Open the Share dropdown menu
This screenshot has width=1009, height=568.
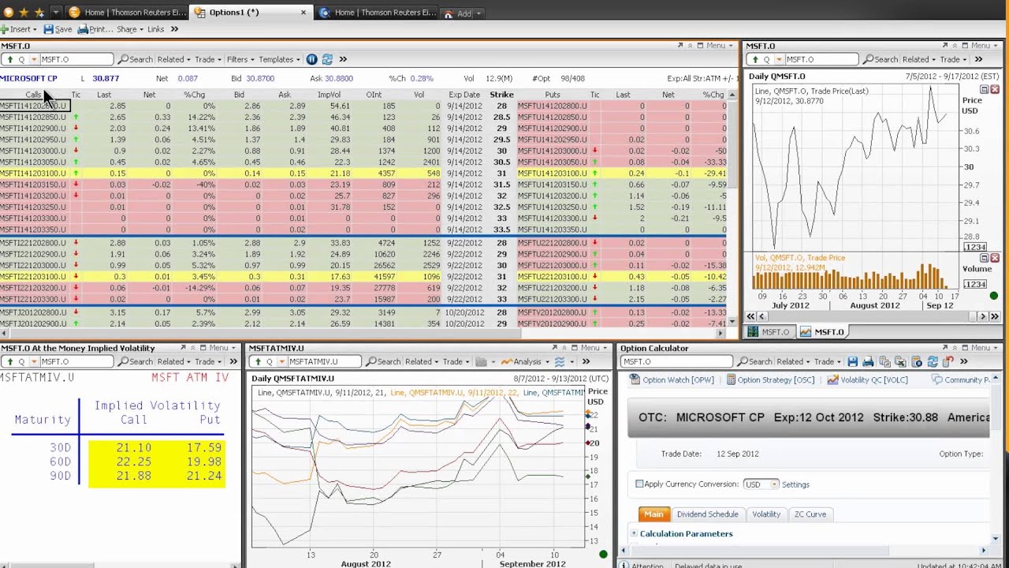[x=130, y=29]
